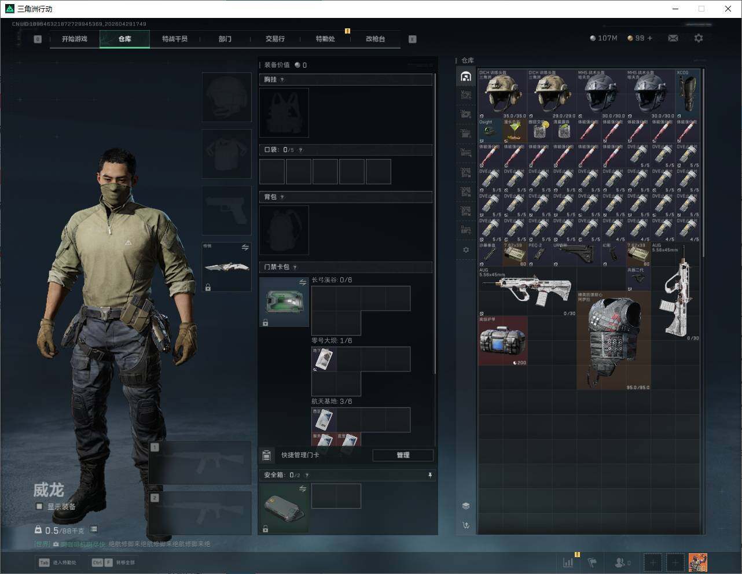Image resolution: width=742 pixels, height=574 pixels.
Task: Select the cocktail glass item
Action: pyautogui.click(x=515, y=131)
